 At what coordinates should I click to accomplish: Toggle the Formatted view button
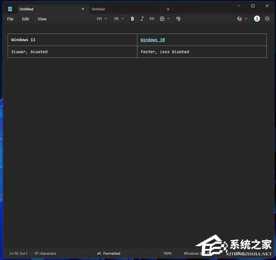(x=109, y=254)
